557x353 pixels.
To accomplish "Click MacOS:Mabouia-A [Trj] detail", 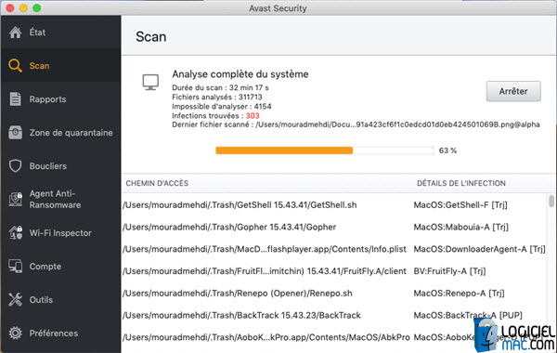I will point(461,228).
